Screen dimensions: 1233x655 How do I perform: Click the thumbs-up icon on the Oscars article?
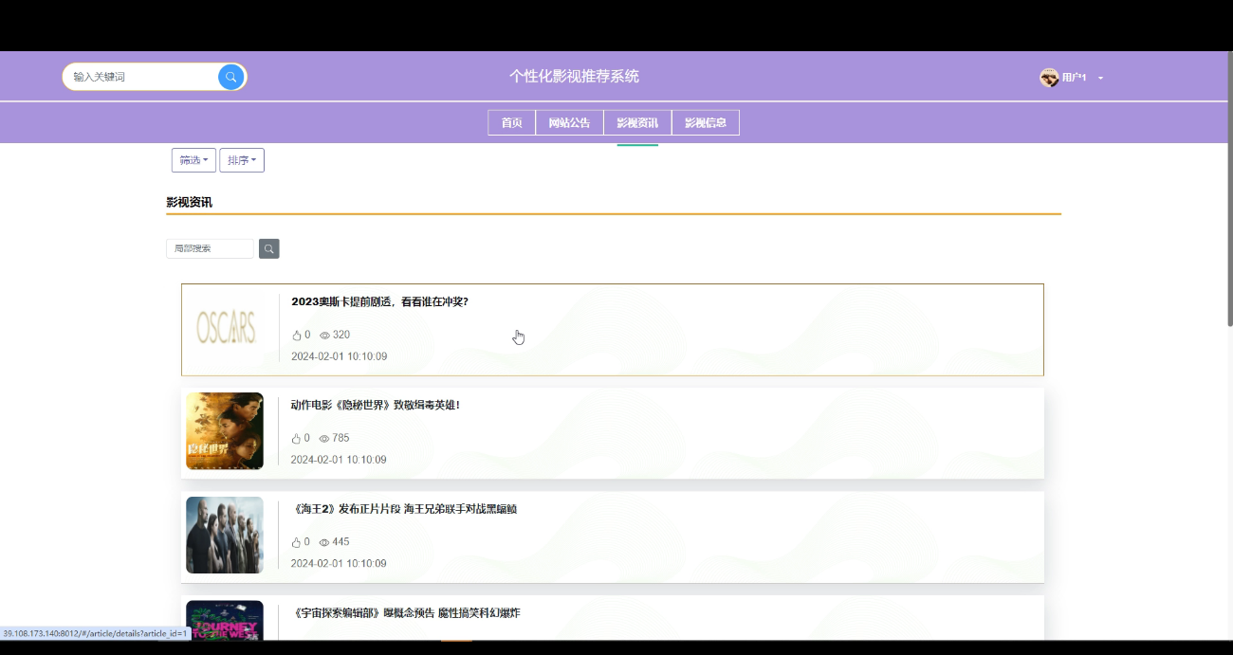297,335
